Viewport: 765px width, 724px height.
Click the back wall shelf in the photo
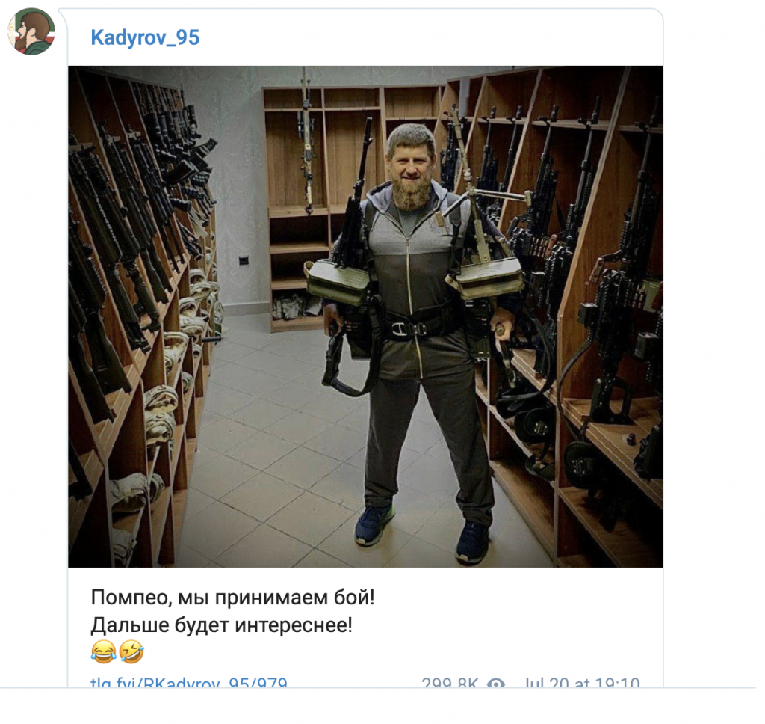click(x=322, y=205)
